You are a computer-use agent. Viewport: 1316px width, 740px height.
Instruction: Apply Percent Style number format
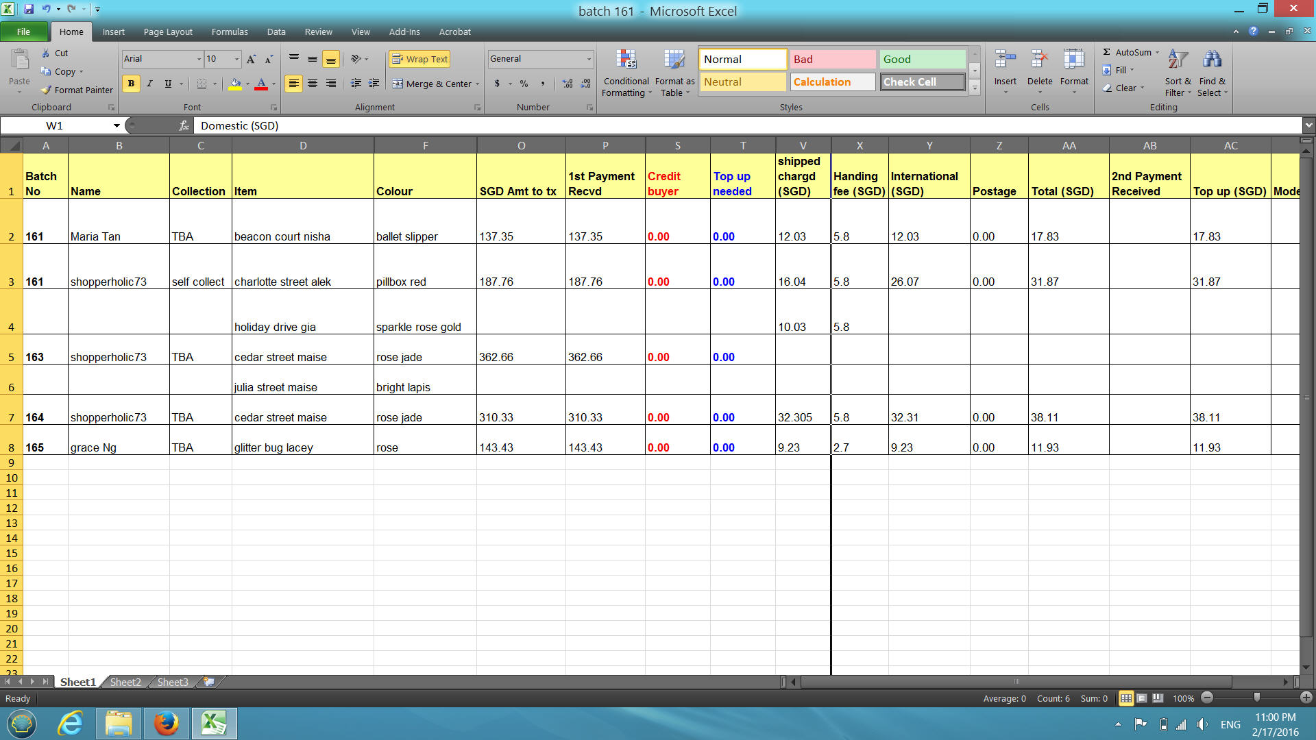click(x=524, y=84)
